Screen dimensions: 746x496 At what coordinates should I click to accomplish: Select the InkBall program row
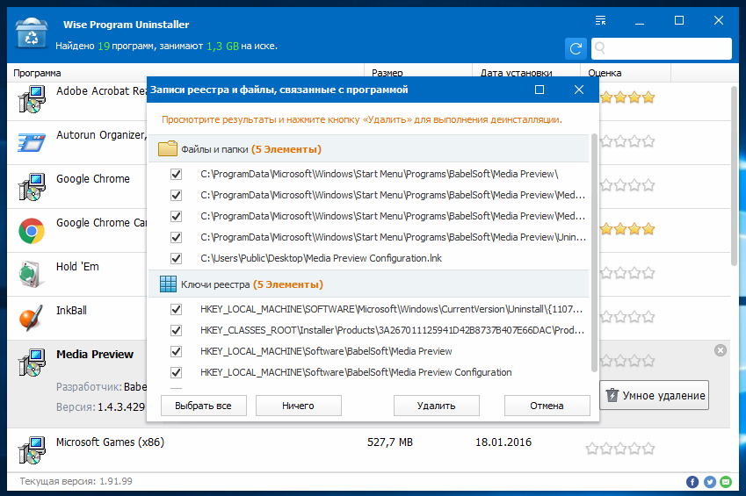tap(76, 318)
